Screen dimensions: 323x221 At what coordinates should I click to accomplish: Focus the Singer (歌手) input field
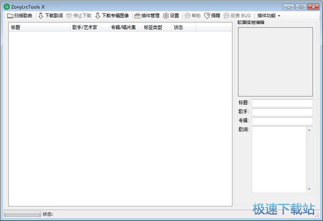tap(282, 112)
